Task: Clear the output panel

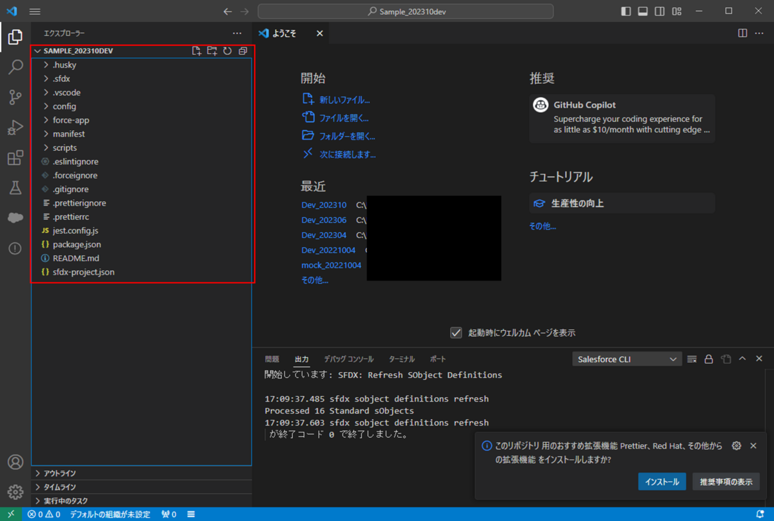Action: point(692,359)
